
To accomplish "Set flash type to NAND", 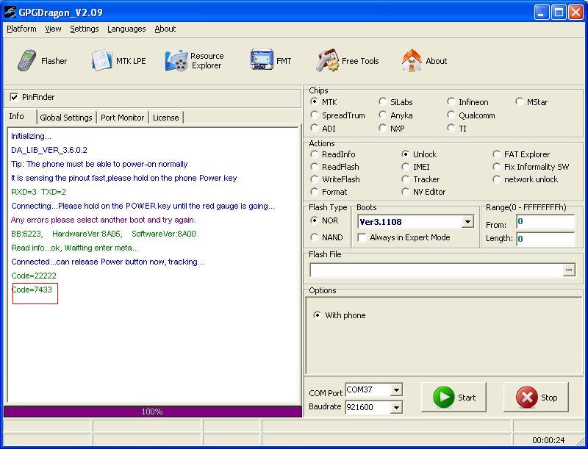I will coord(315,237).
